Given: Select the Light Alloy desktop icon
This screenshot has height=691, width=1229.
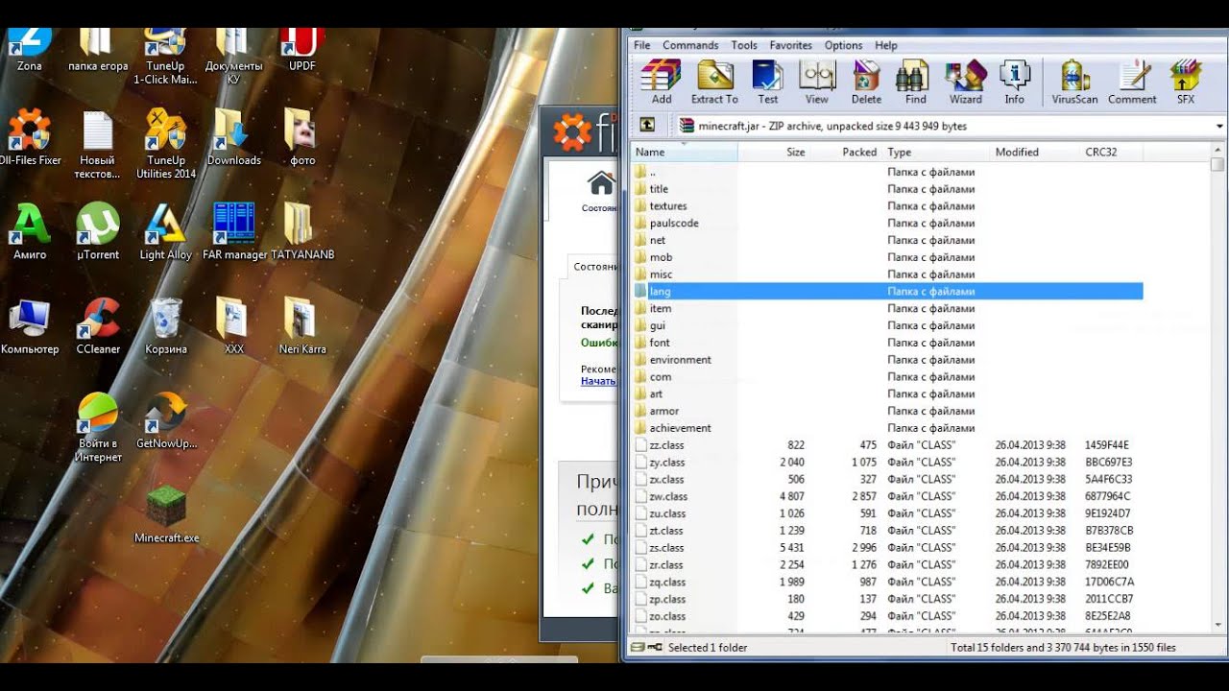Looking at the screenshot, I should (166, 231).
